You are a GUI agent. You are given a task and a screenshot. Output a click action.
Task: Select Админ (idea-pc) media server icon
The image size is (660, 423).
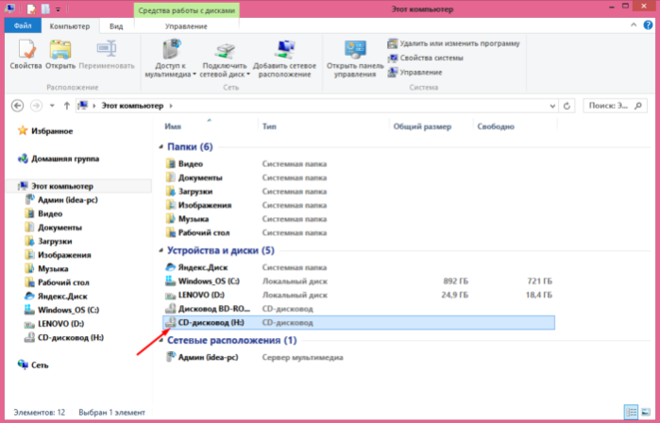[x=171, y=357]
